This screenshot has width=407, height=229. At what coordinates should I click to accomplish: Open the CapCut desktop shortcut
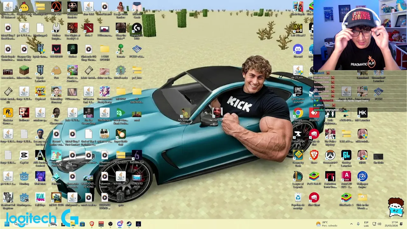click(x=24, y=157)
